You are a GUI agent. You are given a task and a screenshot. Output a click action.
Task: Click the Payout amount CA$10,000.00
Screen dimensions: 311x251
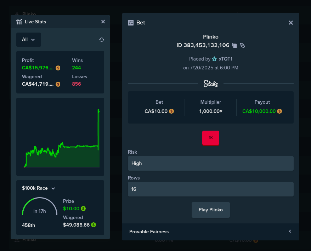259,111
